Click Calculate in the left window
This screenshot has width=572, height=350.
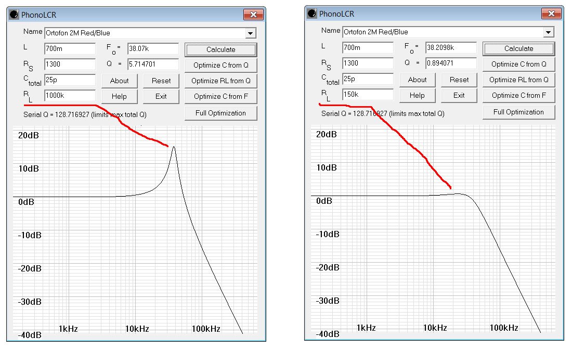click(x=220, y=49)
